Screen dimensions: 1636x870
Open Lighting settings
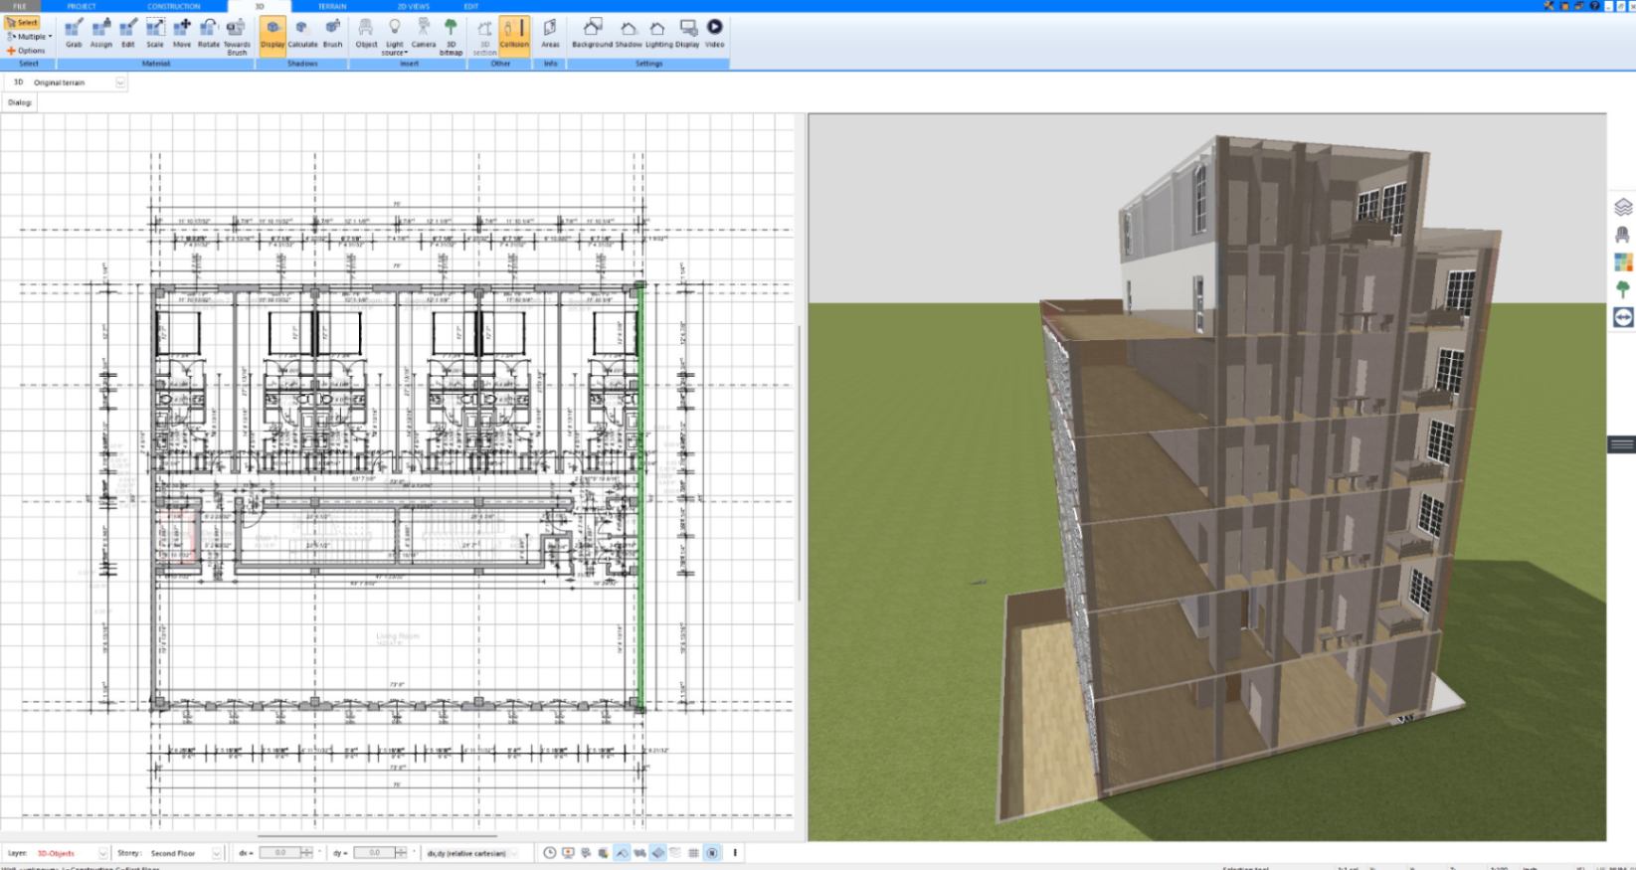tap(658, 33)
